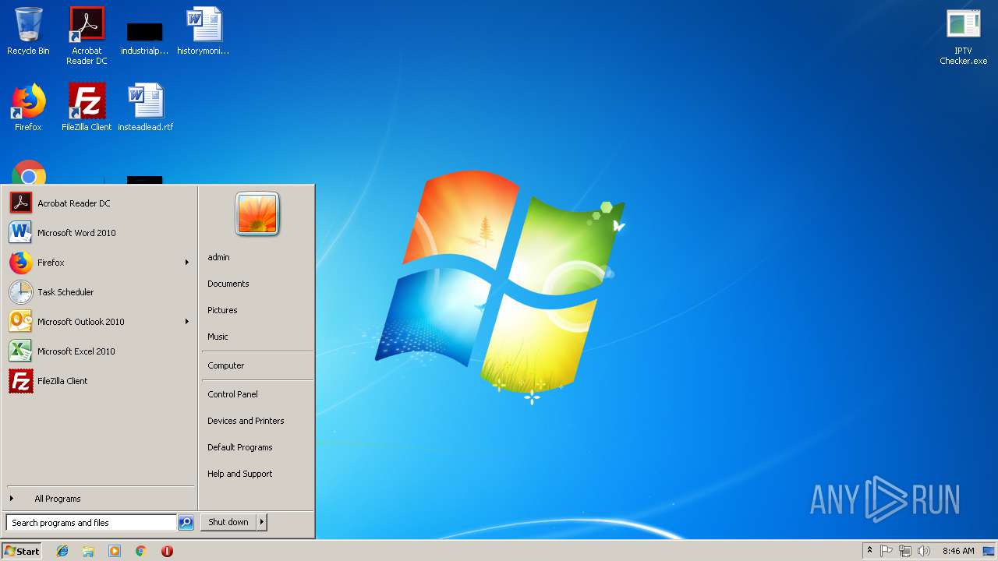Expand the Firefox jump list arrow
998x561 pixels.
187,263
